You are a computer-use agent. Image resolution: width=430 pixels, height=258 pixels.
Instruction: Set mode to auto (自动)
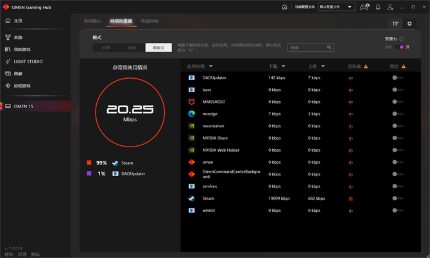(132, 47)
